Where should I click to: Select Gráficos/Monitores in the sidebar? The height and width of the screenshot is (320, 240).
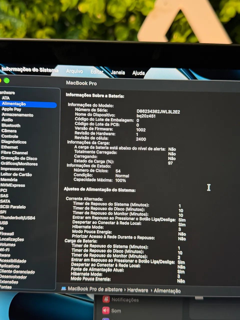[x=19, y=164]
